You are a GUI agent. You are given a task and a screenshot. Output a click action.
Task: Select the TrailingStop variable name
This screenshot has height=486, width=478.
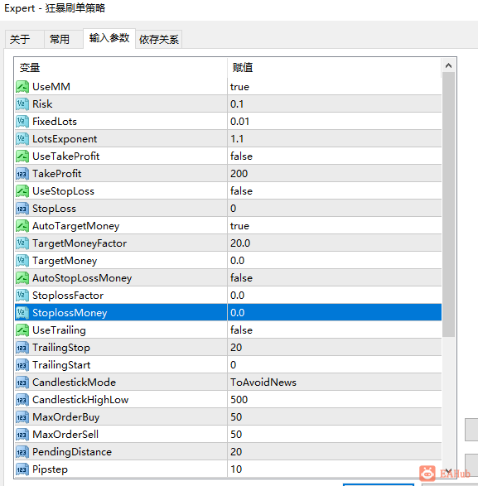pyautogui.click(x=61, y=348)
